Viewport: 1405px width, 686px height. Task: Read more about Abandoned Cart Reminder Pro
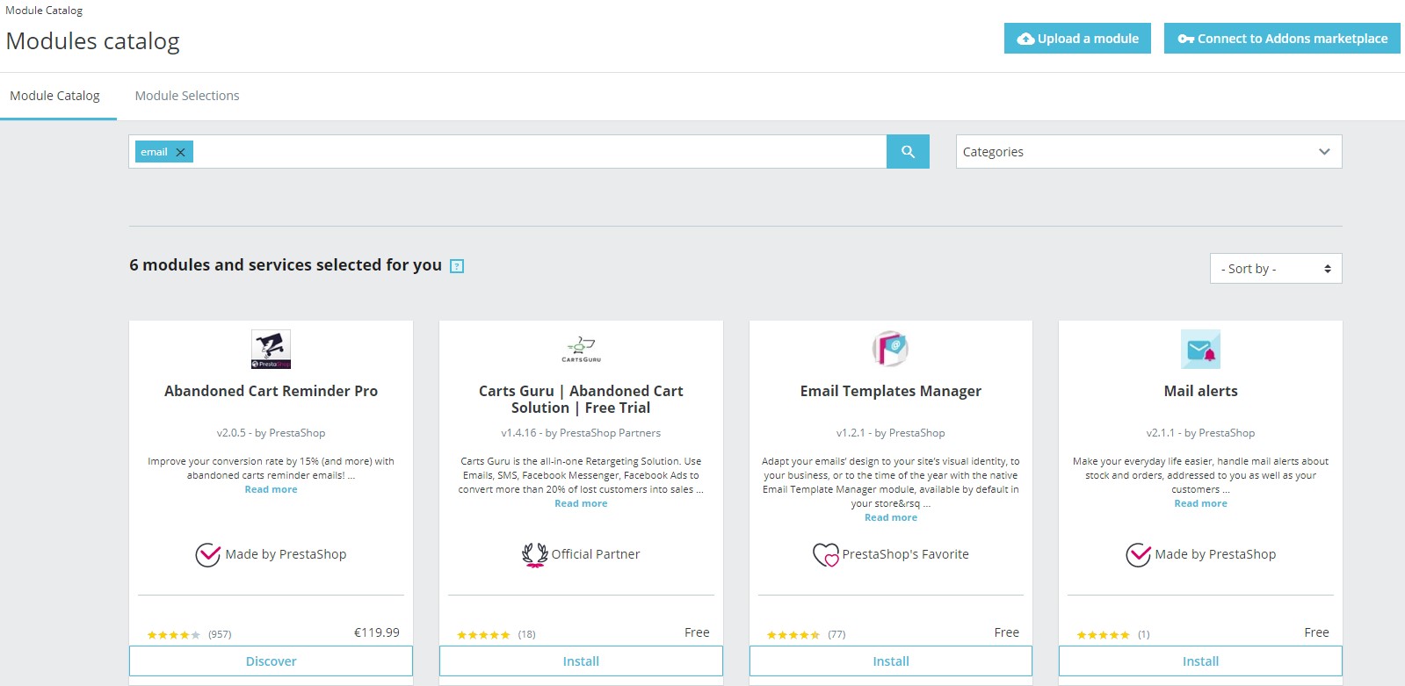coord(271,489)
